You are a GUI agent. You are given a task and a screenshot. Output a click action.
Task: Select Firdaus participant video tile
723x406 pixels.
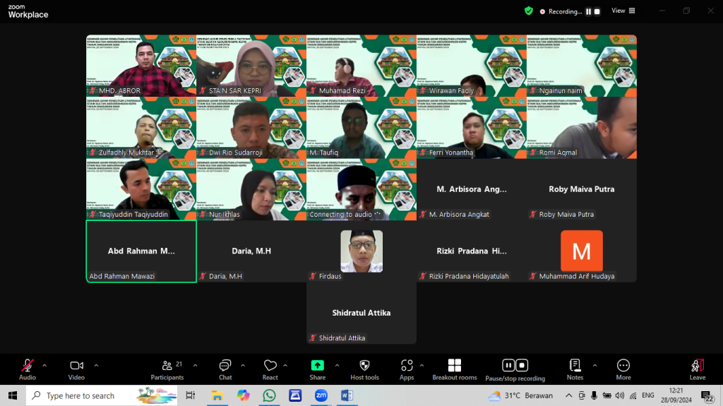click(361, 251)
